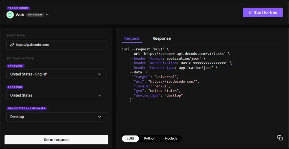Image resolution: width=289 pixels, height=149 pixels.
Task: Select the cURL code language option
Action: (x=130, y=139)
